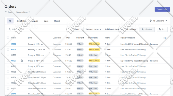
Task: Click the Total column header
Action: [67, 38]
